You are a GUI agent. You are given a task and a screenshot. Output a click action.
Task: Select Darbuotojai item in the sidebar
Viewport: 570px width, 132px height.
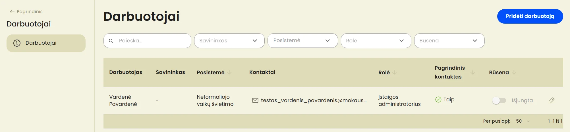coord(46,43)
